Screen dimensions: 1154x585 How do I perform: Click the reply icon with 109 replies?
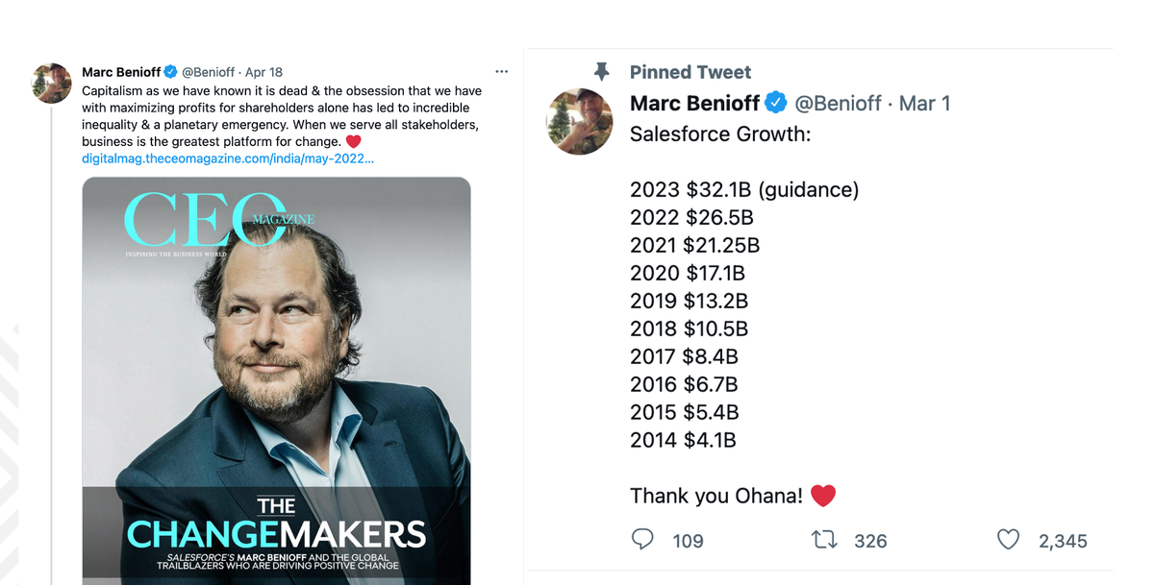642,540
